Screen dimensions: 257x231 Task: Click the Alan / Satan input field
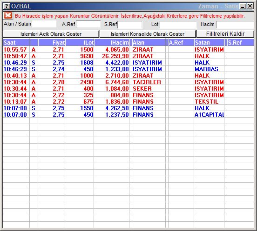[x=44, y=24]
